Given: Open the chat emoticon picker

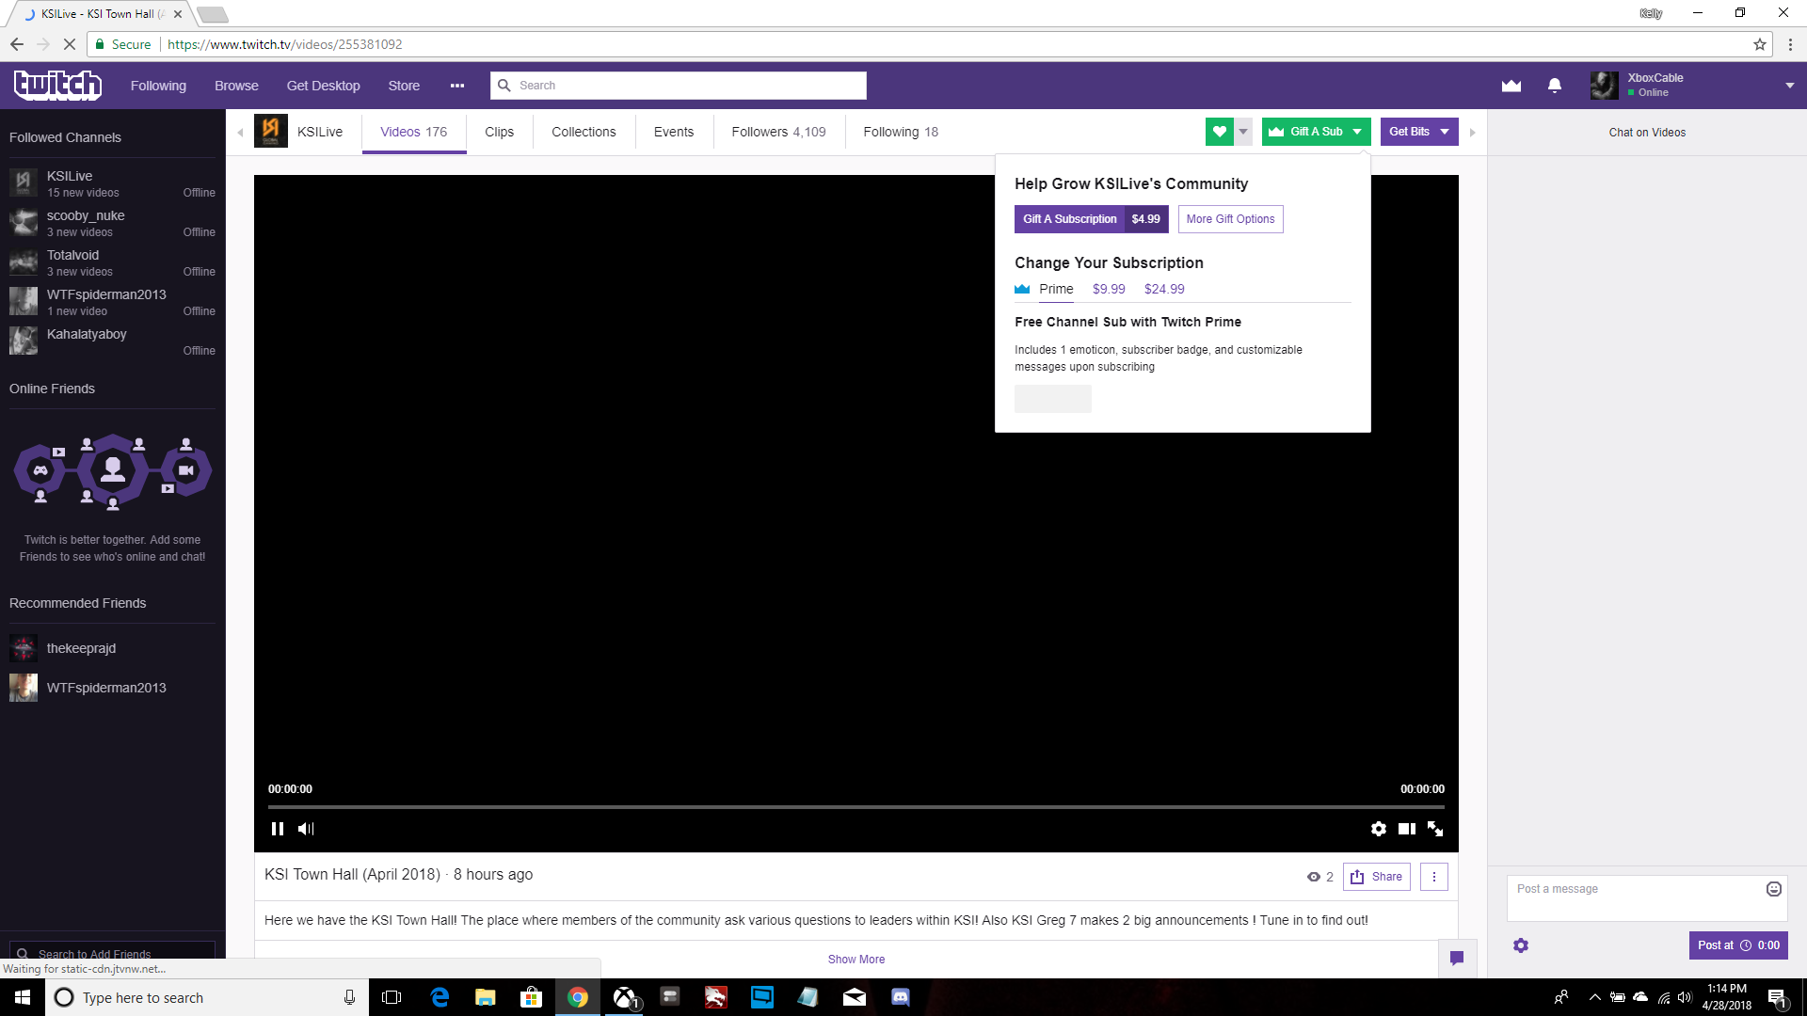Looking at the screenshot, I should 1774,889.
